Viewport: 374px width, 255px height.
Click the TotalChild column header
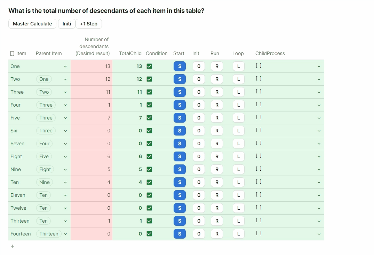pyautogui.click(x=130, y=53)
